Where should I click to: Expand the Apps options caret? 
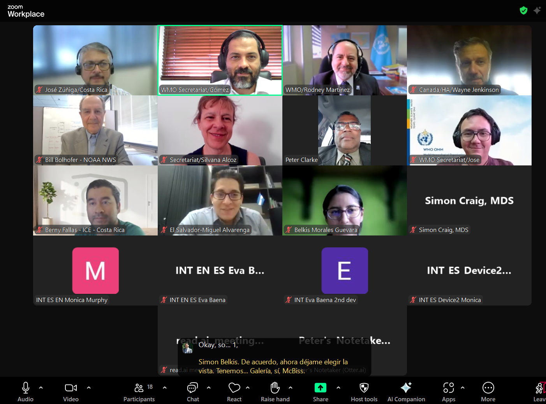coord(463,388)
